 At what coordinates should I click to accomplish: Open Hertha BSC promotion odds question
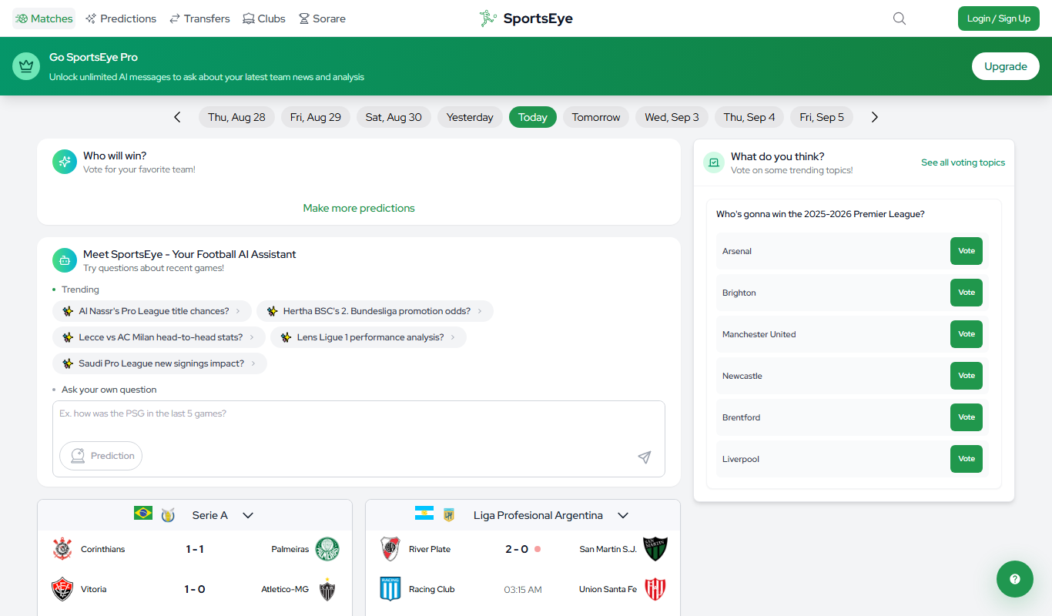pos(375,311)
